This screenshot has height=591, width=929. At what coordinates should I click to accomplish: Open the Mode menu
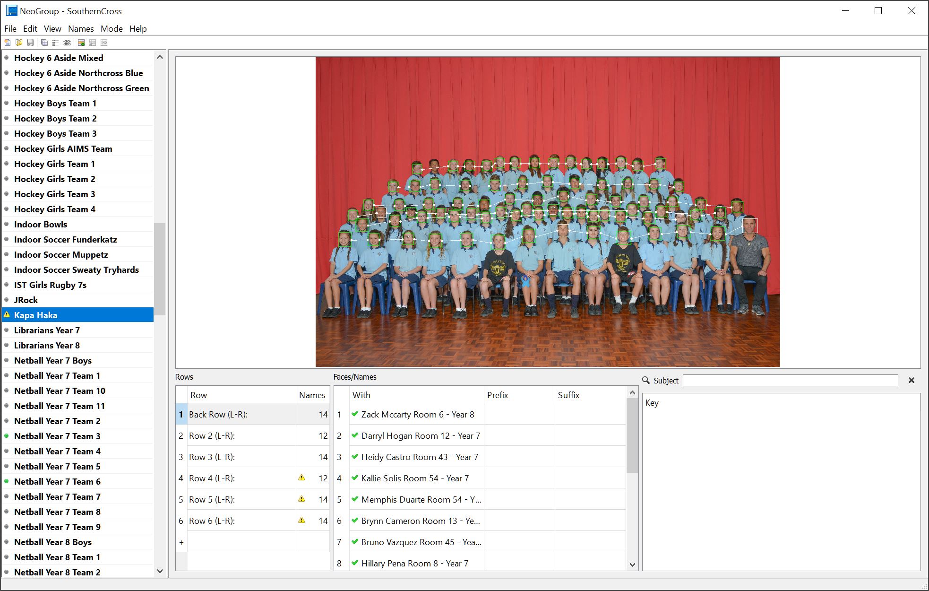click(x=112, y=29)
